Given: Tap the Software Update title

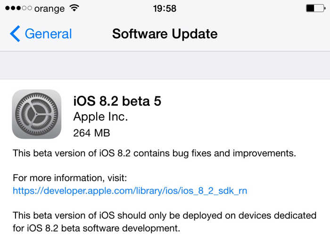Looking at the screenshot, I should 165,34.
